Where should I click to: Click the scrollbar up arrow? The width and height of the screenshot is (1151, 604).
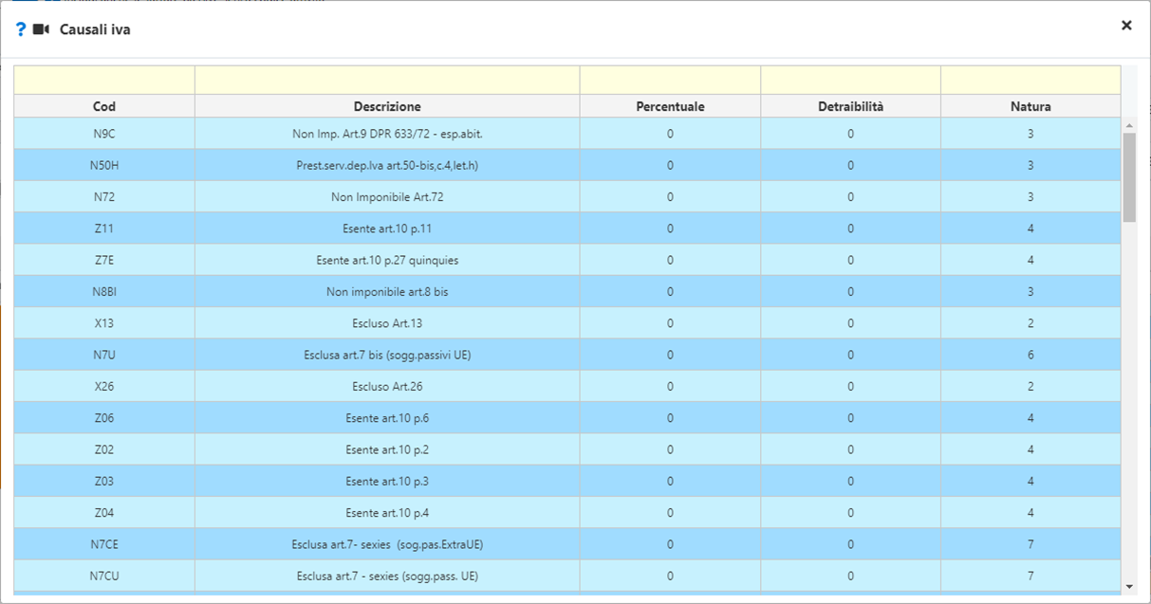(x=1129, y=125)
